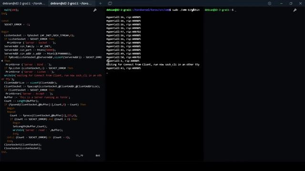The image size is (305, 171).
Task: Minimize the terminal window
Action: (281, 3)
